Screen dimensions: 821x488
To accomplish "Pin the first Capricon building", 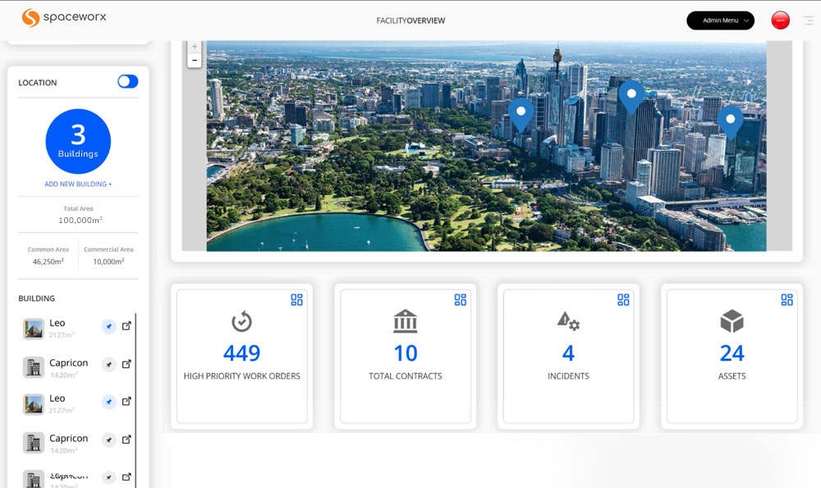I will pyautogui.click(x=108, y=364).
